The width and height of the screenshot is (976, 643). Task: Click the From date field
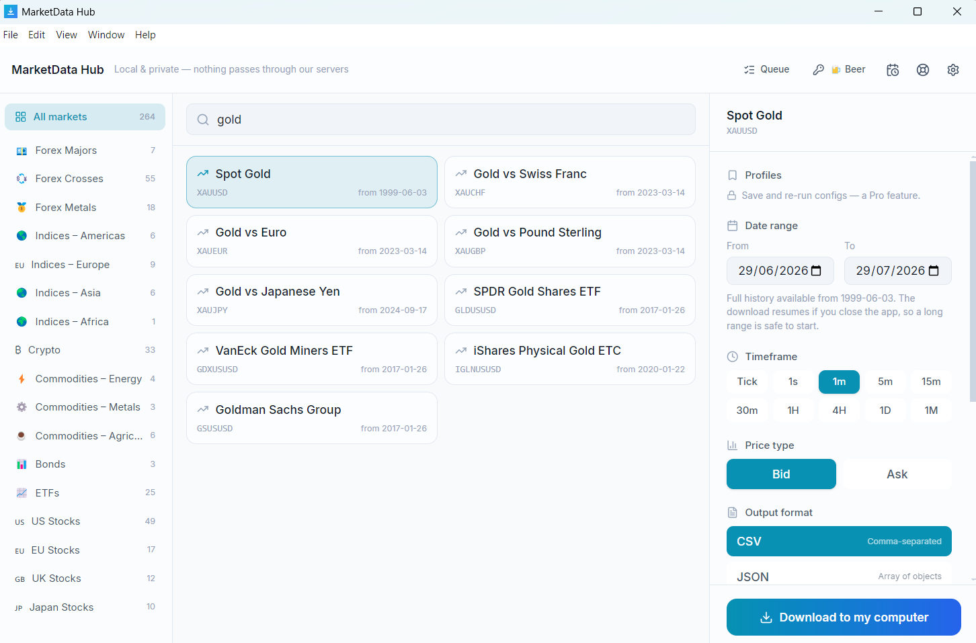coord(780,271)
